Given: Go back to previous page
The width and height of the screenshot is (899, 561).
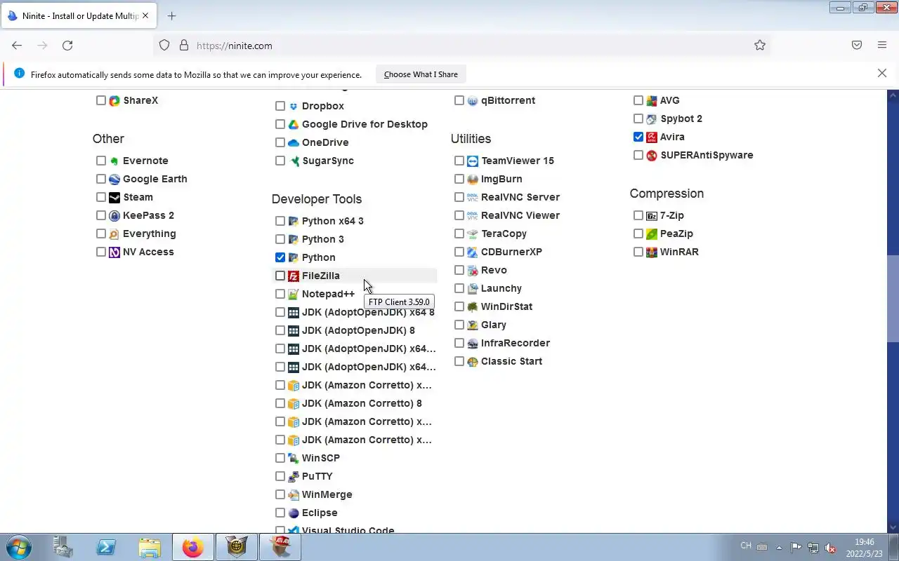Looking at the screenshot, I should pyautogui.click(x=17, y=46).
